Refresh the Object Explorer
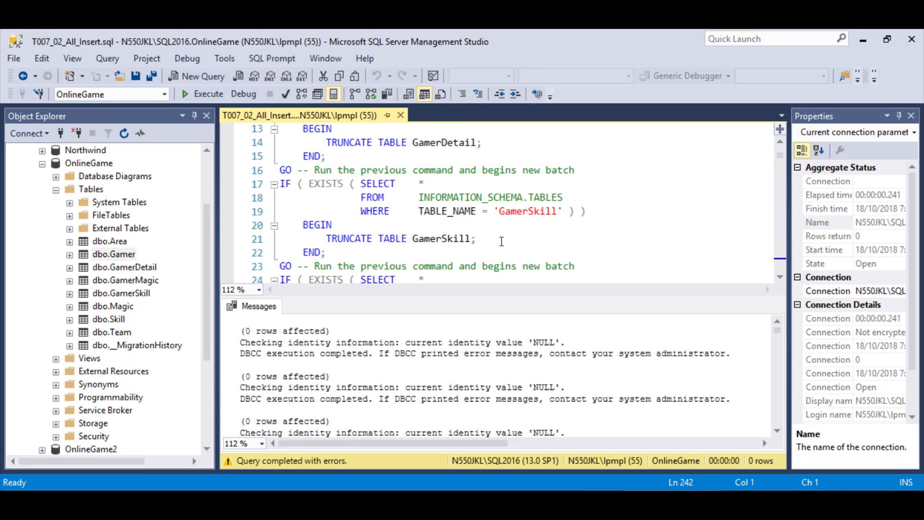This screenshot has width=924, height=520. 124,133
